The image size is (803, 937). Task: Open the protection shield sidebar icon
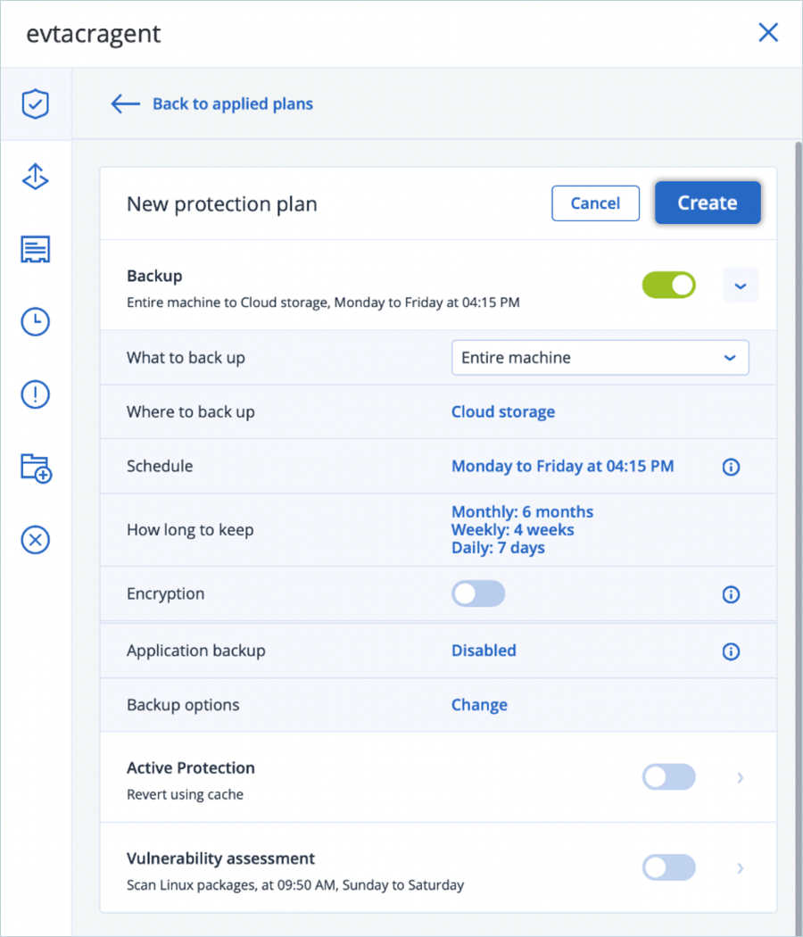coord(36,104)
